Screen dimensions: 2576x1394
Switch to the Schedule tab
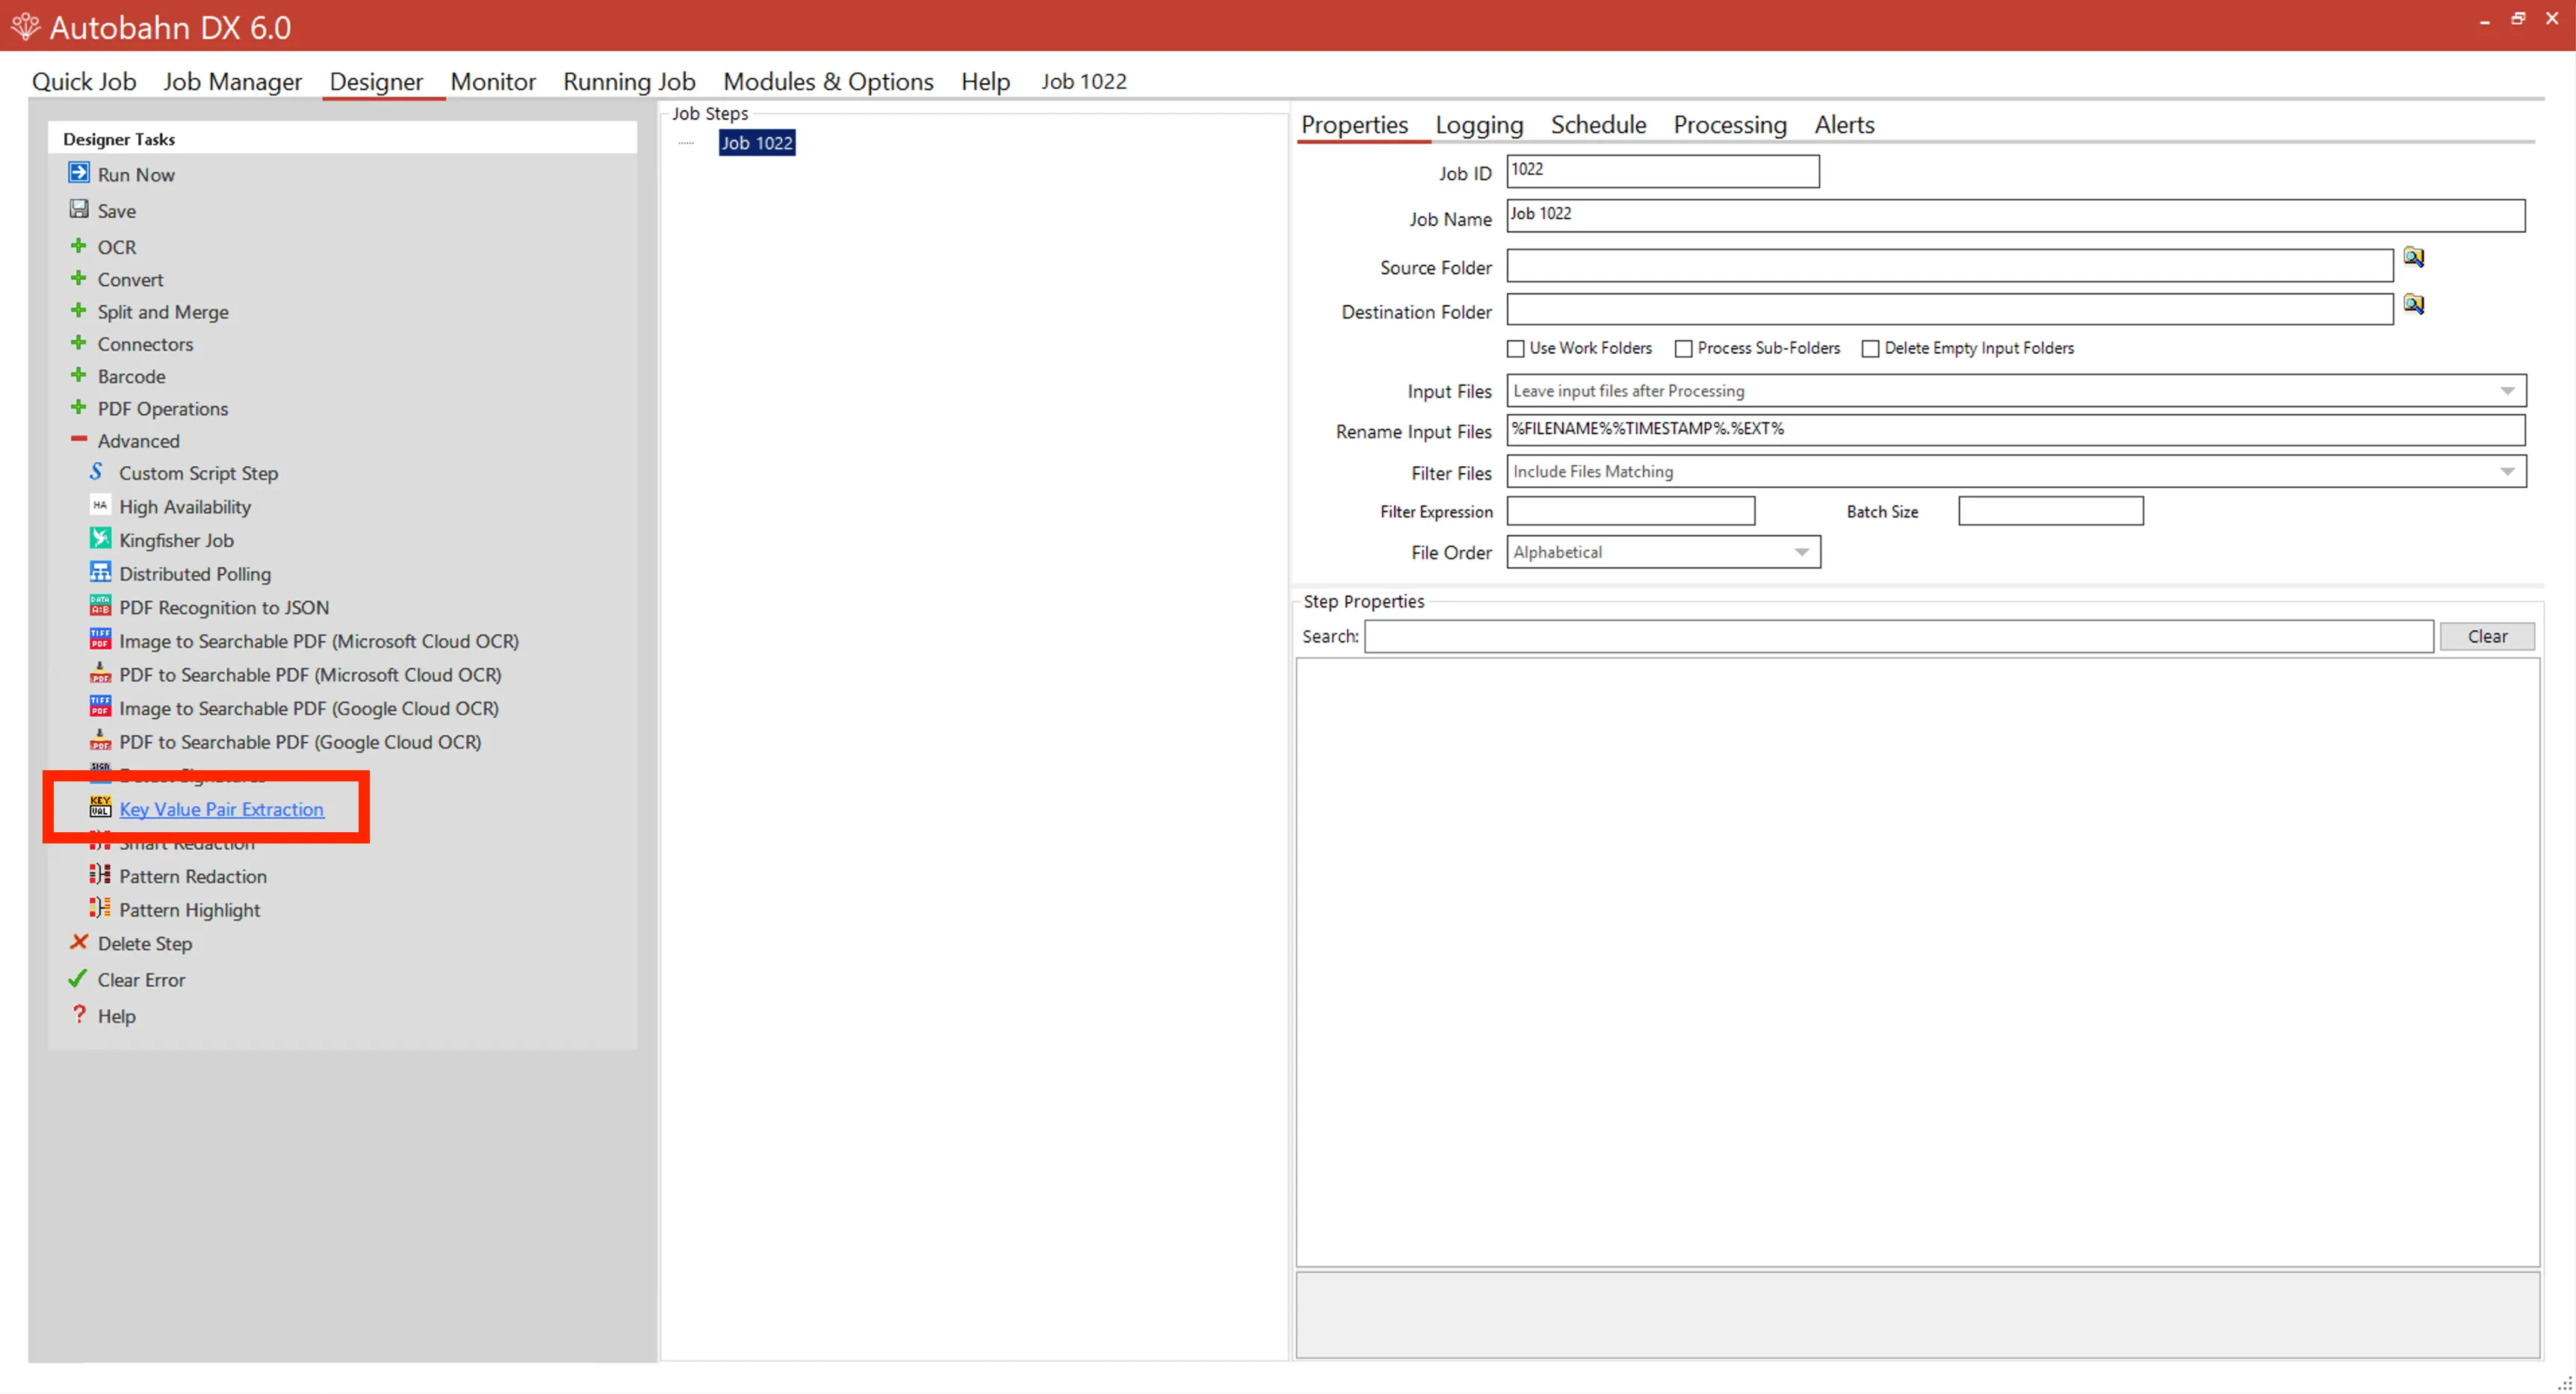tap(1598, 125)
